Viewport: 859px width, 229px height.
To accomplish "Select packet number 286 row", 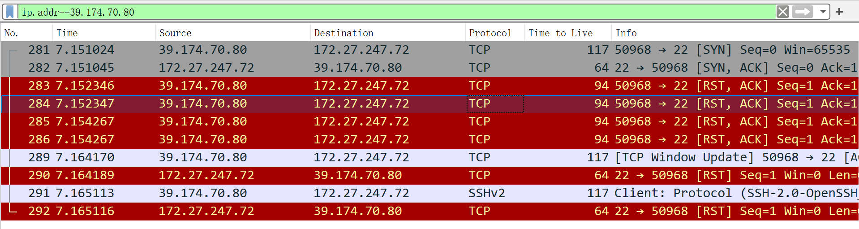I will [x=429, y=139].
